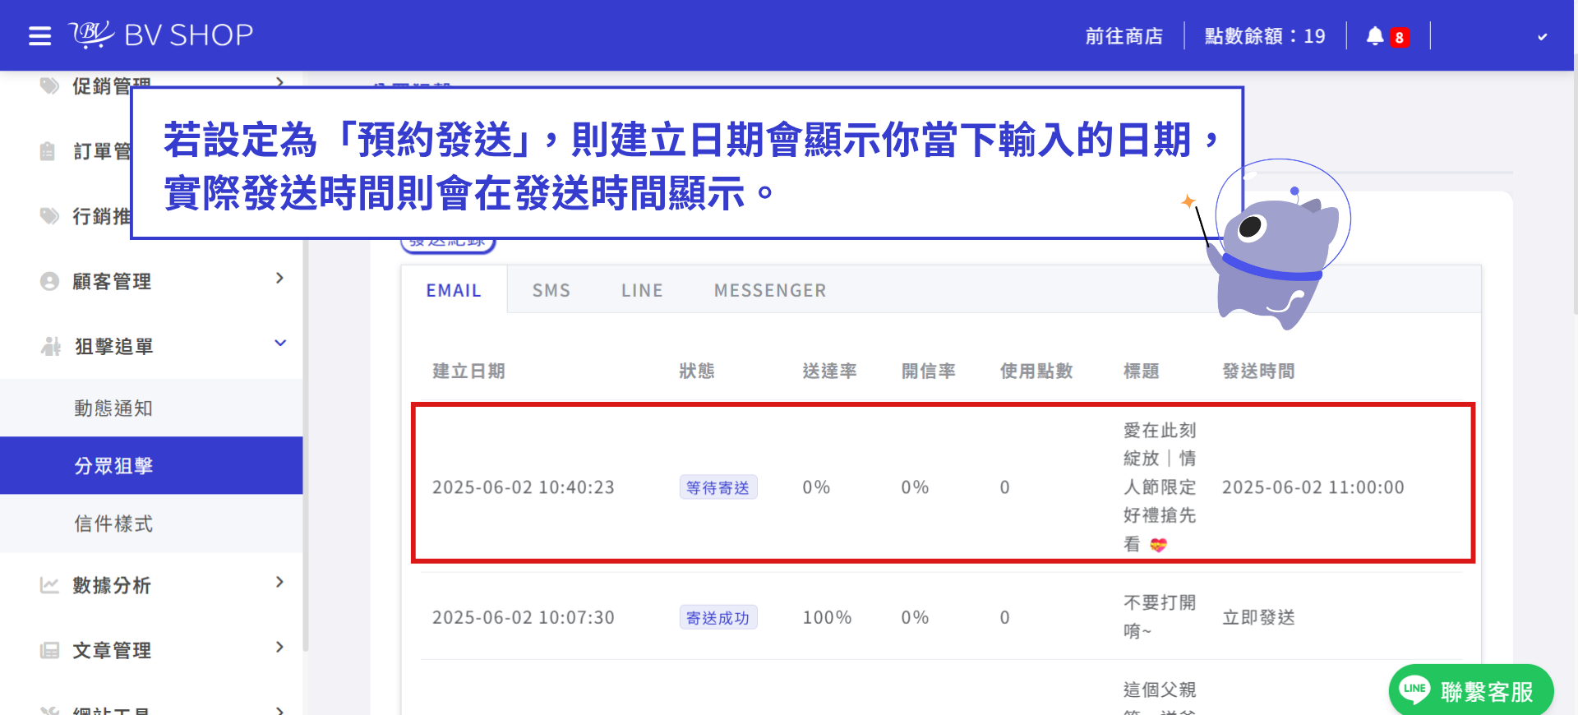Click the 狙擊追單 group icon
The height and width of the screenshot is (715, 1578).
50,347
